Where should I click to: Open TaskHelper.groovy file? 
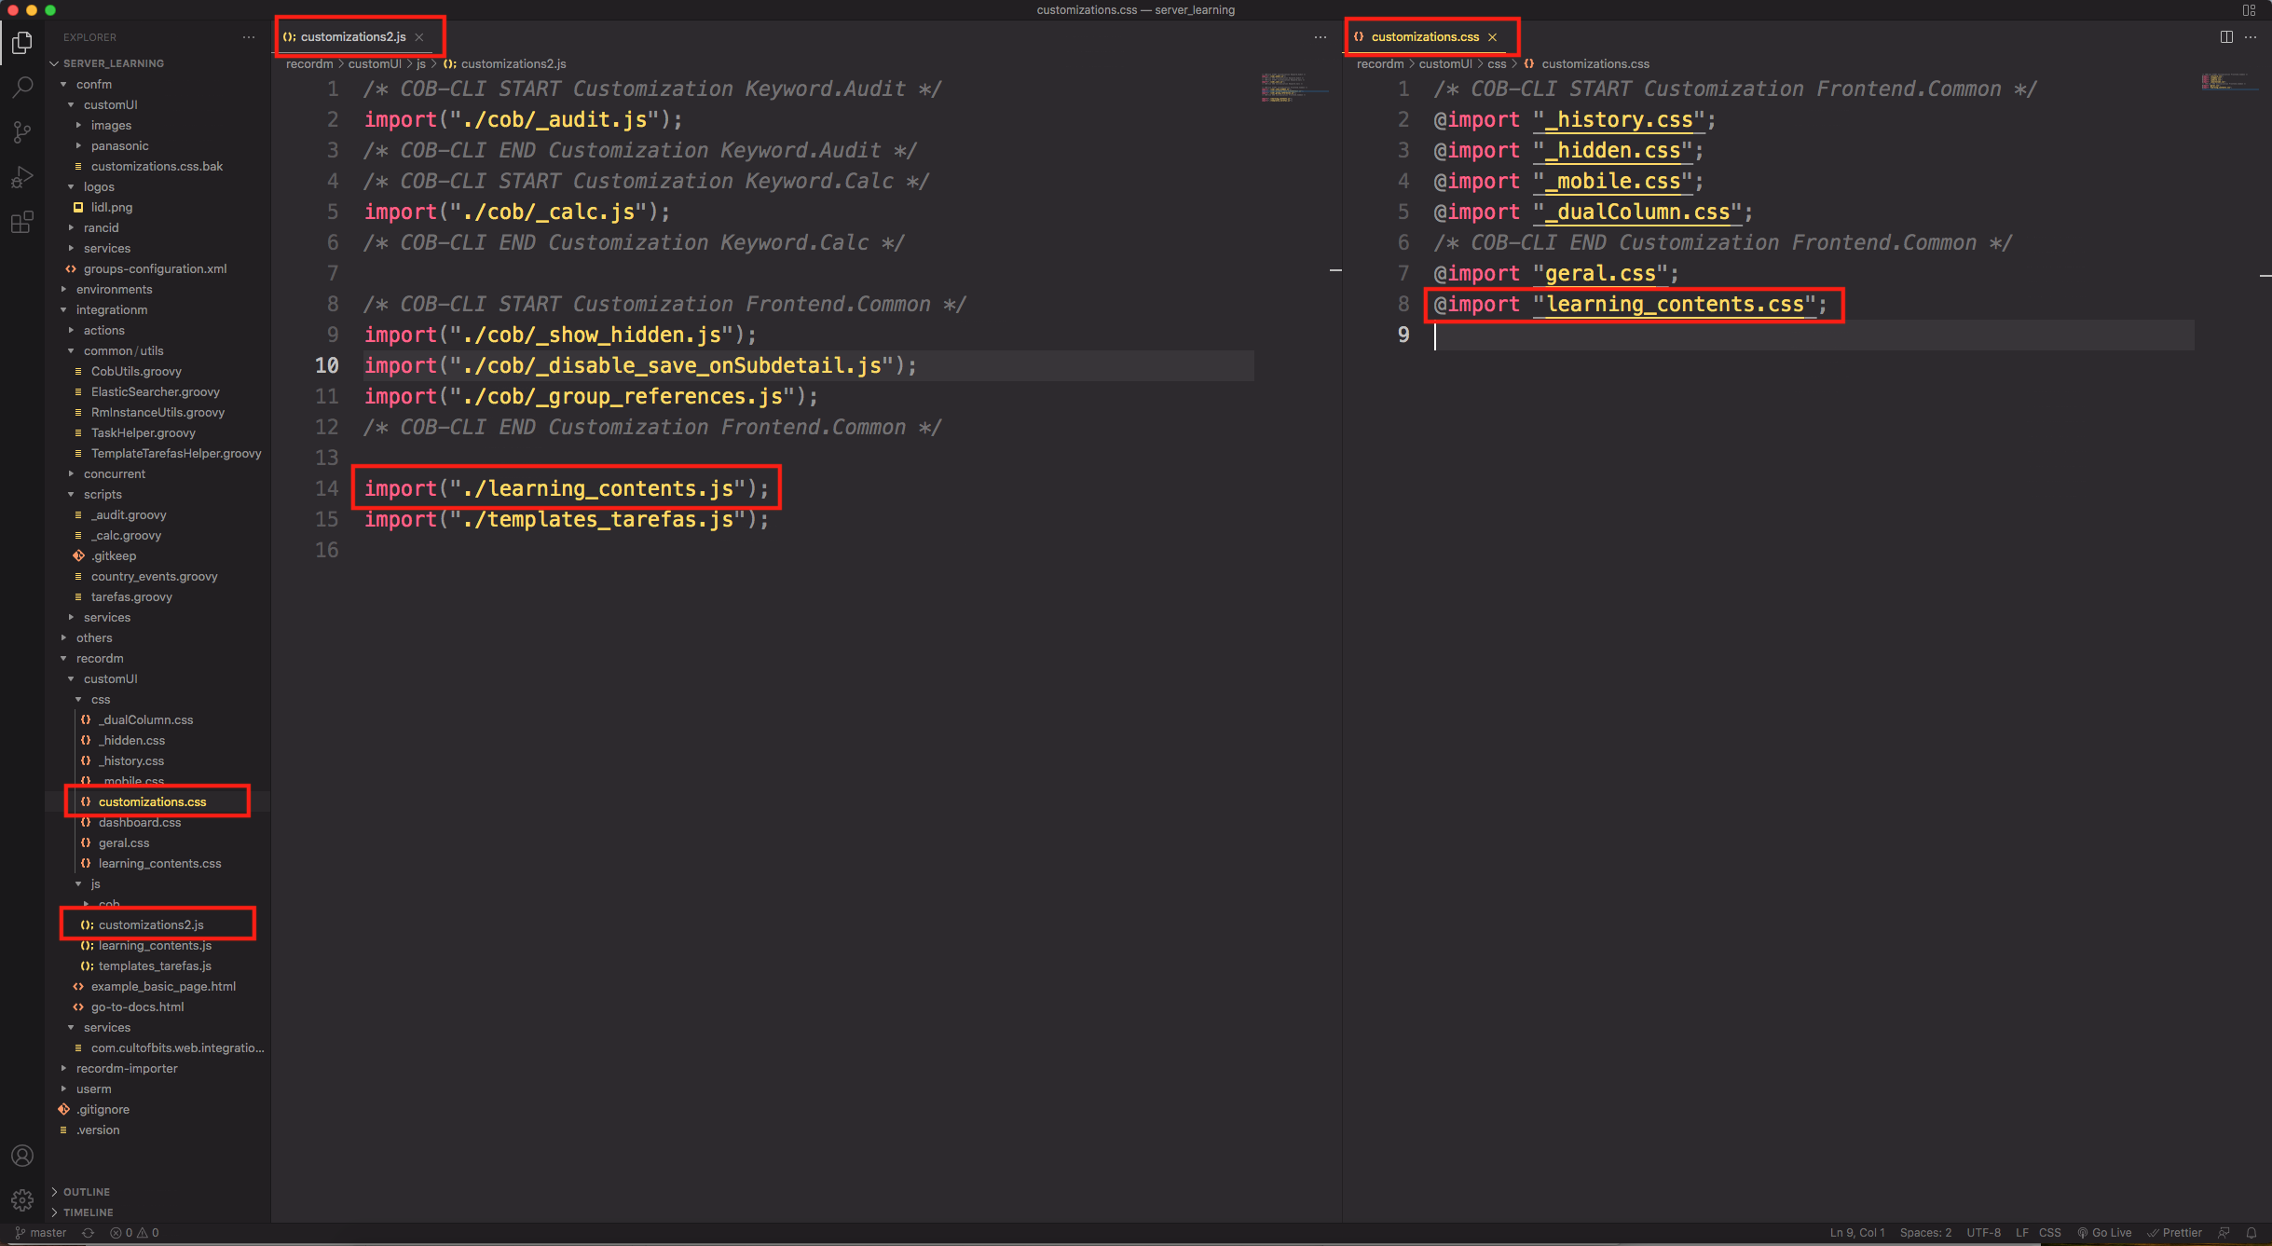pos(143,432)
